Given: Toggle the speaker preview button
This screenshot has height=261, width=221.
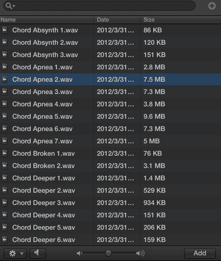Looking at the screenshot, I should click(x=37, y=253).
